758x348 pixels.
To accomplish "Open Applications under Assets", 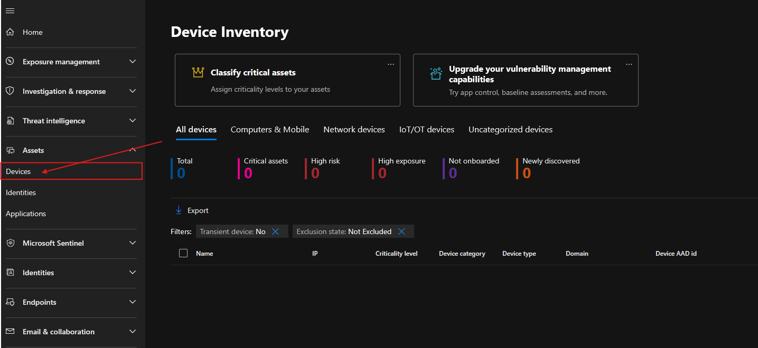I will point(26,214).
